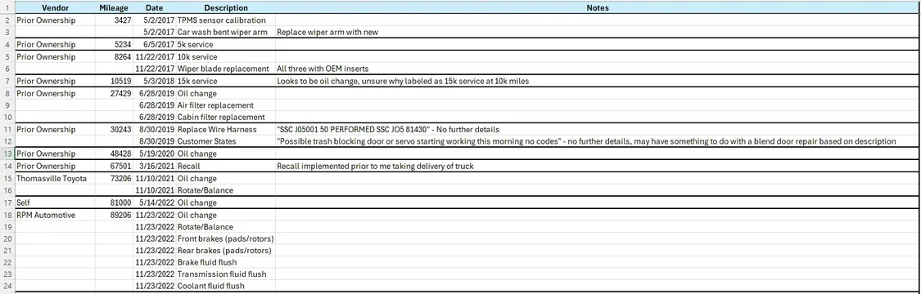The image size is (921, 294).
Task: Click the mileage cell 48428
Action: (x=114, y=154)
